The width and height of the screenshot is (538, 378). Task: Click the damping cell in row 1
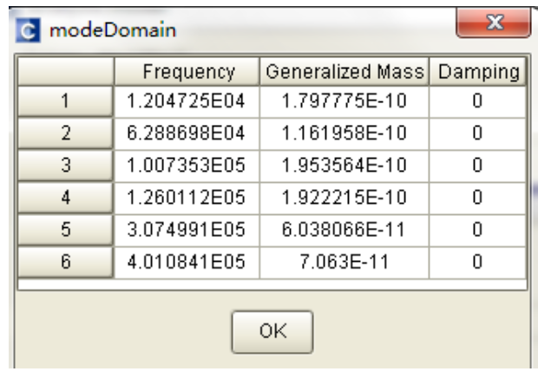[x=478, y=104]
